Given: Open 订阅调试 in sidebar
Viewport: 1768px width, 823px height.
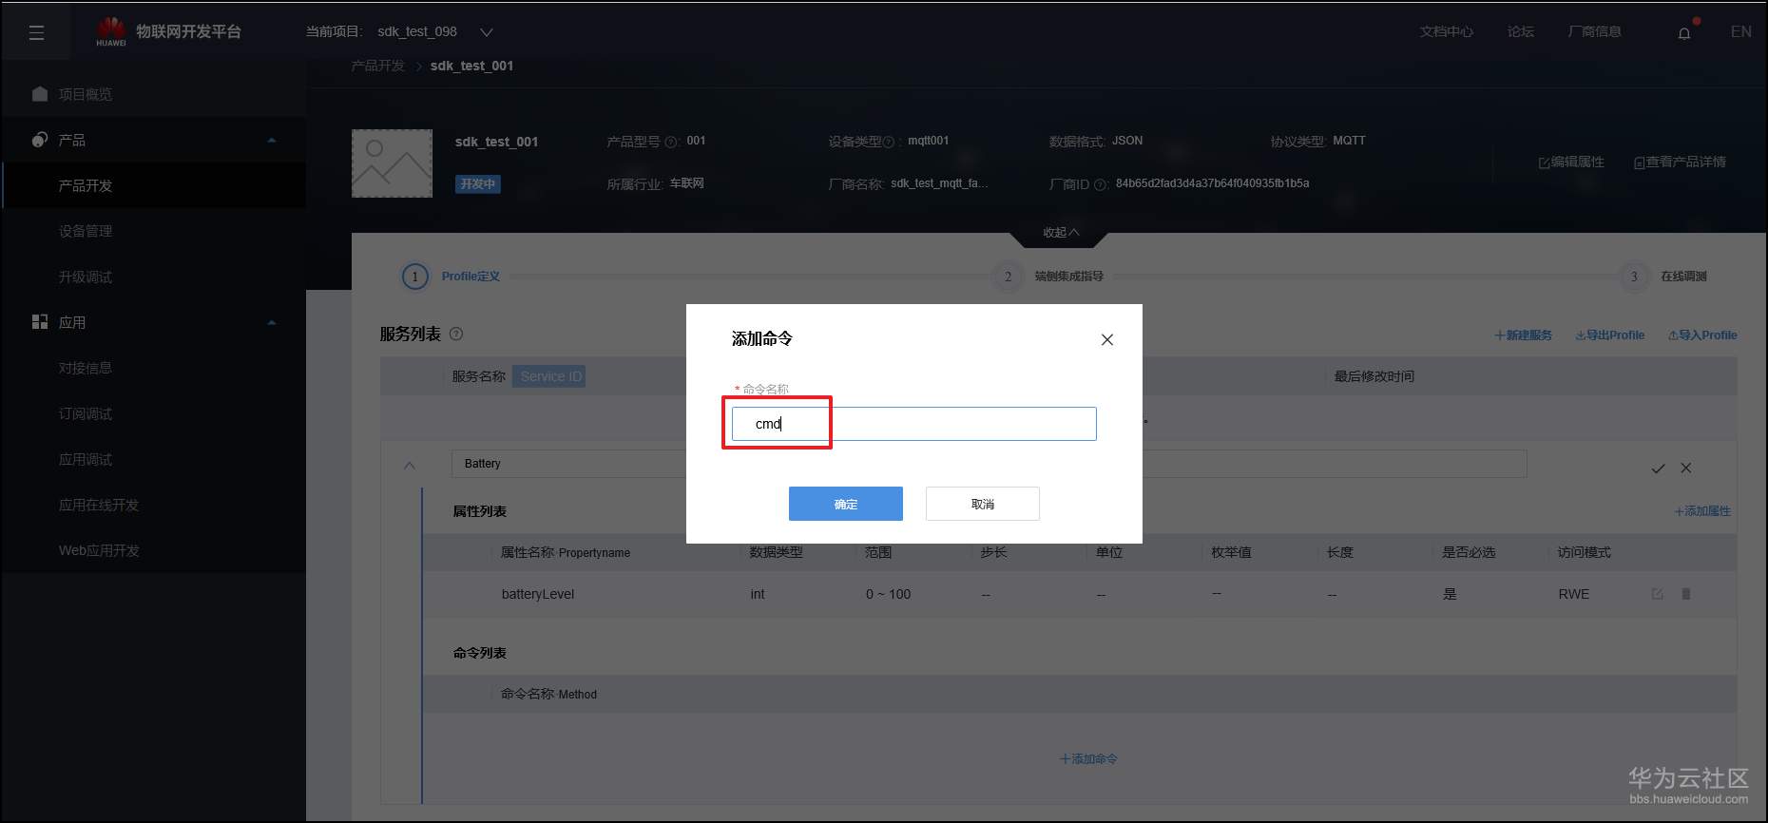Looking at the screenshot, I should (86, 413).
